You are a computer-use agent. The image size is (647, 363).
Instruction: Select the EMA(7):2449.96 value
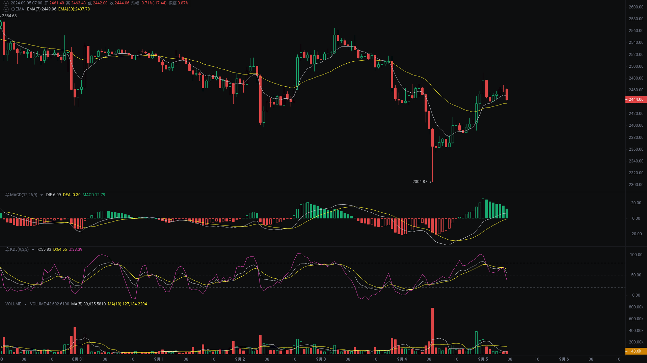tap(42, 9)
